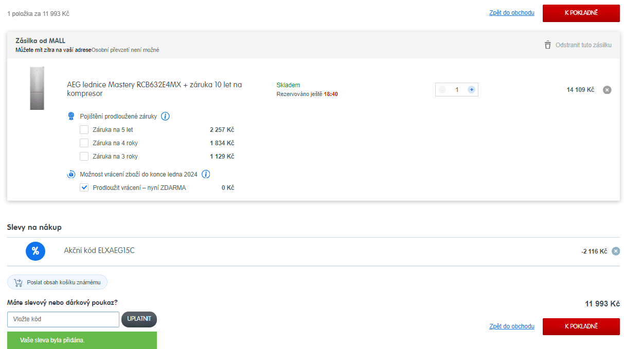Click the bottom K POKLADNĚ button
Viewport: 624px width, 349px height.
point(581,326)
